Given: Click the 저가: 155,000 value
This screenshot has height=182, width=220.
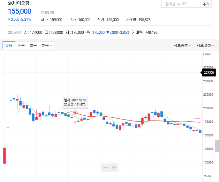Looking at the screenshot, I should pos(108,20).
